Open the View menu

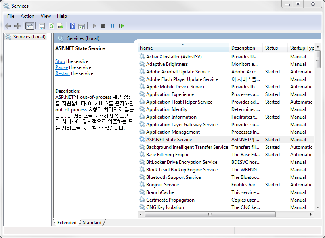(46, 16)
